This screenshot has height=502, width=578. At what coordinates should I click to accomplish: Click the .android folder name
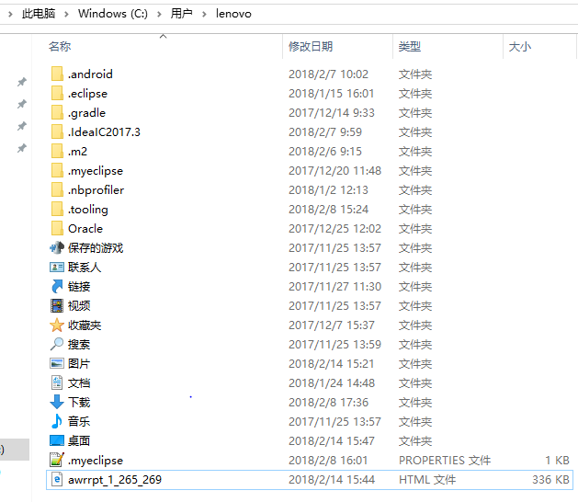pyautogui.click(x=90, y=74)
